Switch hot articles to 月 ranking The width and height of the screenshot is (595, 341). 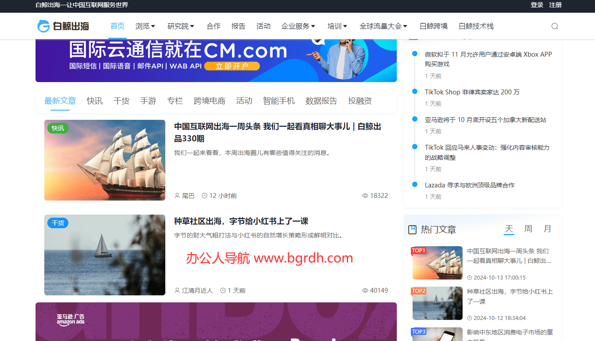click(x=547, y=229)
